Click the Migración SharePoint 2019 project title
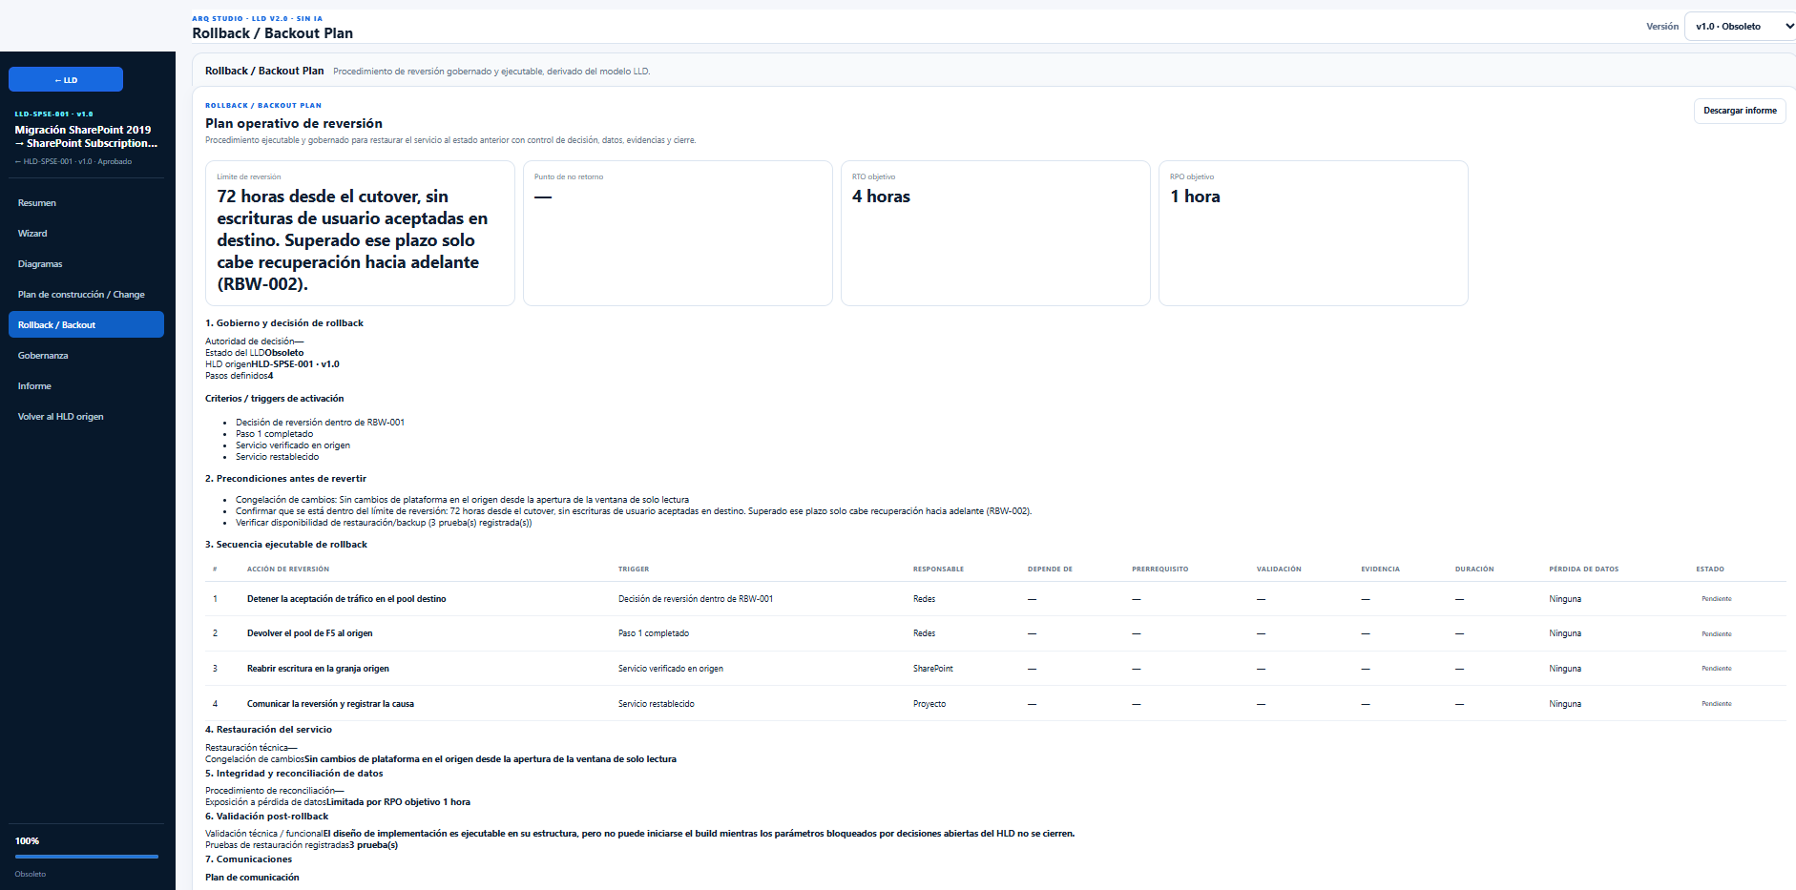 pyautogui.click(x=86, y=136)
